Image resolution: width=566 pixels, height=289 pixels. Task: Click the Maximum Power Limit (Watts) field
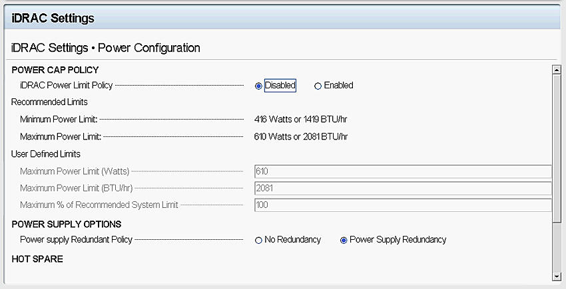point(403,171)
